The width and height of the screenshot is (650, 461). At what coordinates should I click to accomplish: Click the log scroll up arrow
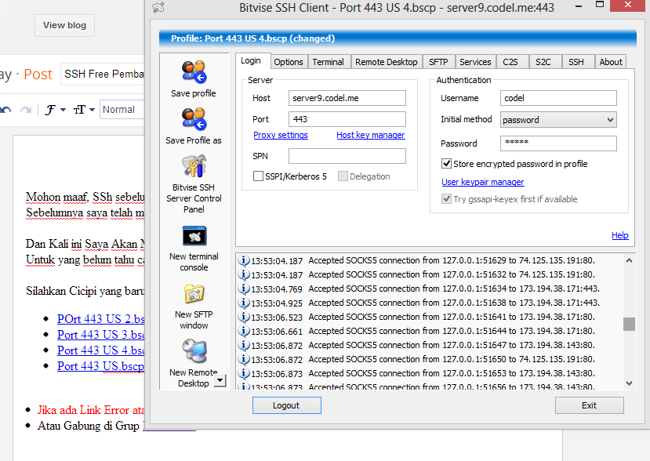[x=629, y=260]
